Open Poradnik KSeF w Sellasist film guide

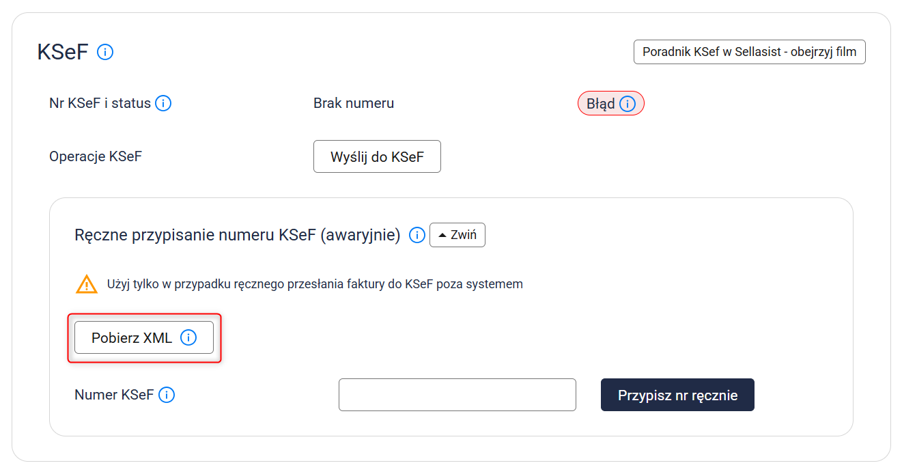pos(749,52)
